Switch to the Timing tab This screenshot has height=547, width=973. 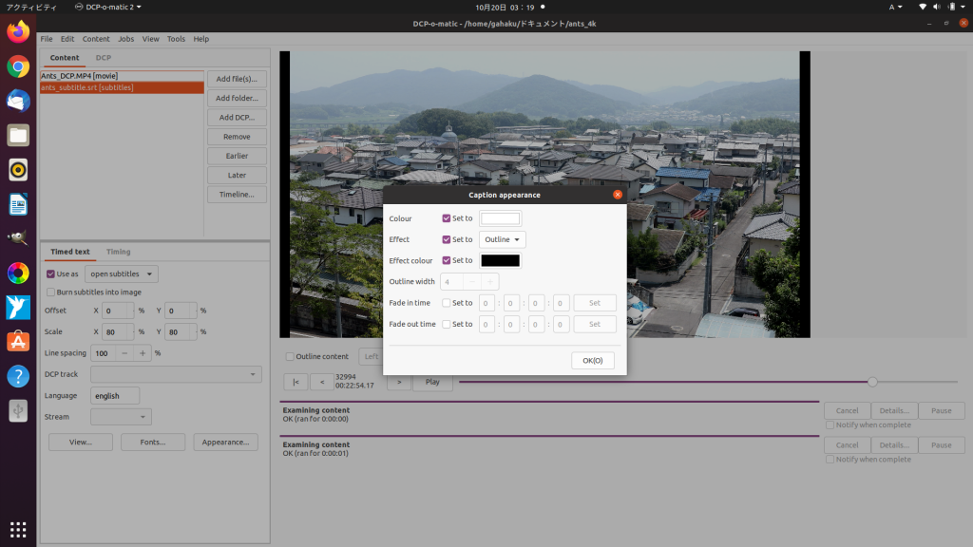pos(118,252)
